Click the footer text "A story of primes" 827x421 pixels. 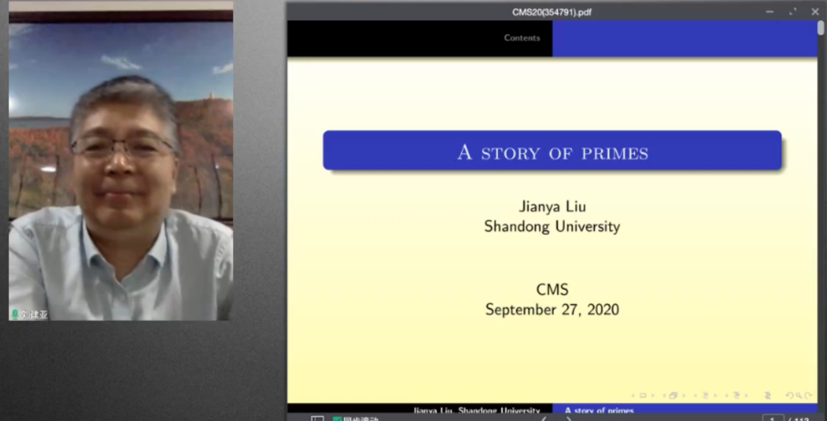click(x=599, y=411)
